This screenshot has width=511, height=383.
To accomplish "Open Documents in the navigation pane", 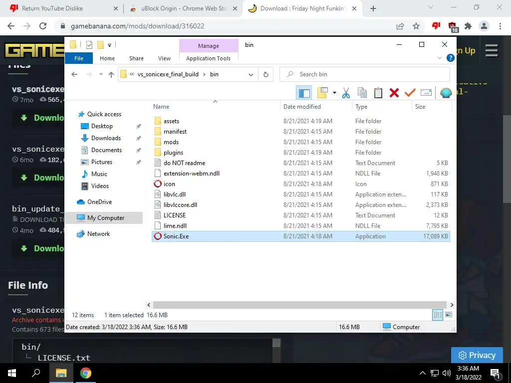I will [x=106, y=150].
